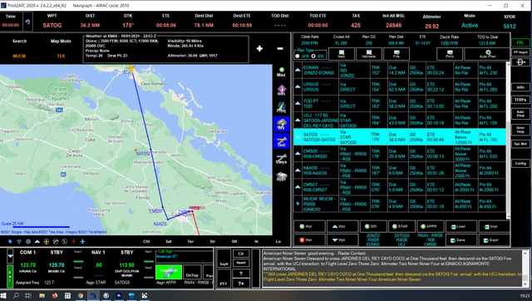Toggle the Com2 selector indicator

pos(78,277)
